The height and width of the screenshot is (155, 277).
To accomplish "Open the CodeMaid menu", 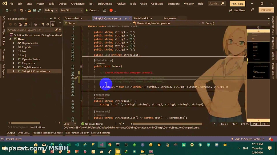I will [157, 4].
